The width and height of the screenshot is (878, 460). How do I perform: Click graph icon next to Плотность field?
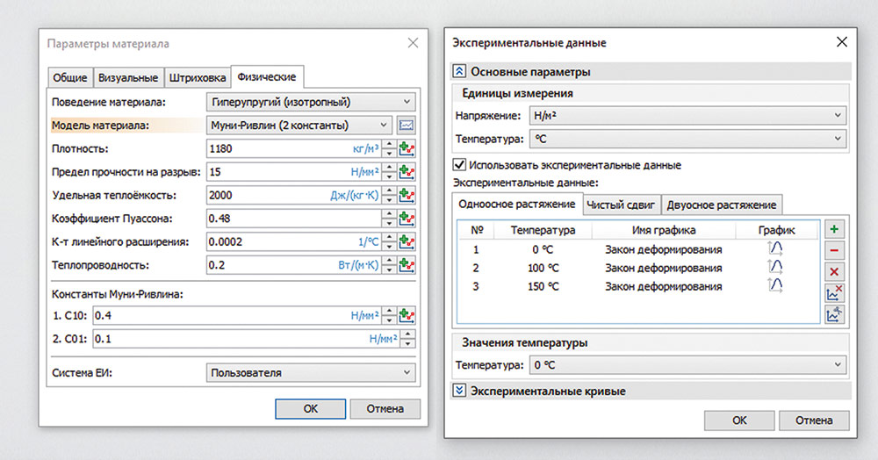pos(407,148)
